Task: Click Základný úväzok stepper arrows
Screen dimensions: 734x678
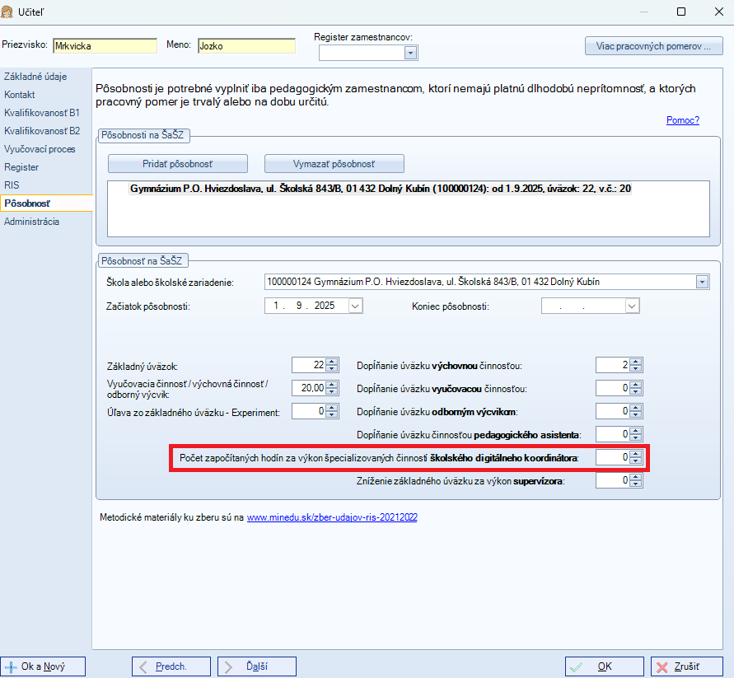Action: (332, 366)
